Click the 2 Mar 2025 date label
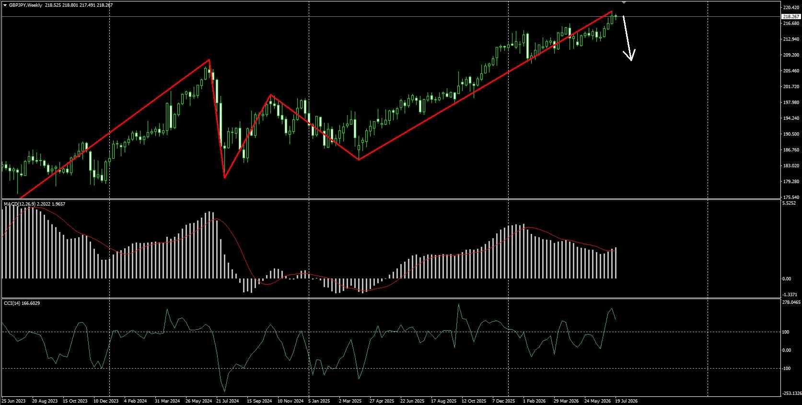The image size is (802, 405). 350,401
